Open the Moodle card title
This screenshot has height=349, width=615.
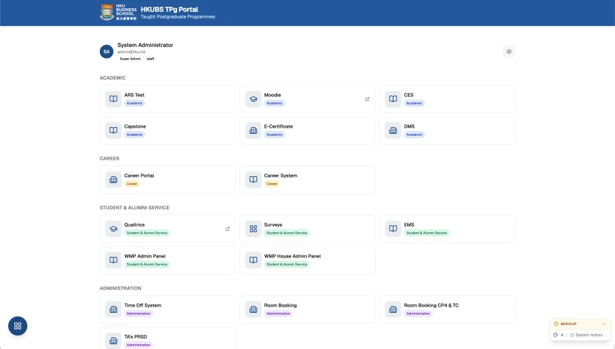pyautogui.click(x=272, y=95)
